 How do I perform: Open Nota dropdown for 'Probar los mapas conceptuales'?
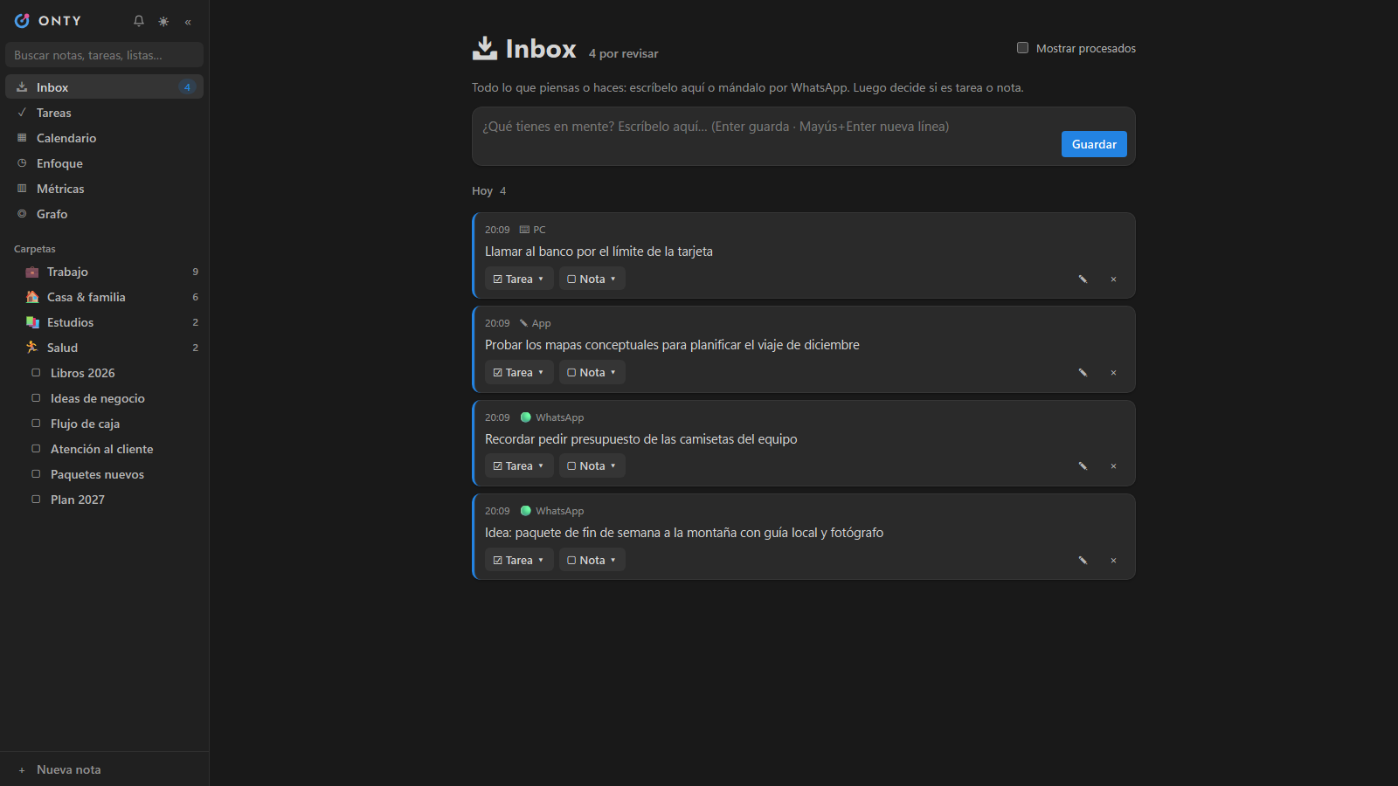coord(592,373)
